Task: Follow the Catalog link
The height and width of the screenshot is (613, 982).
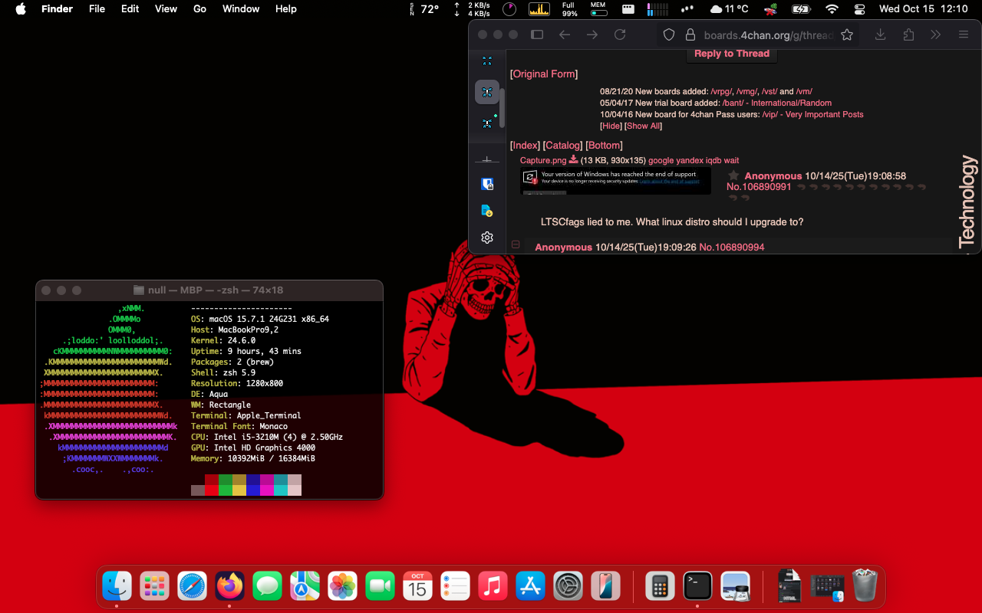Action: [x=563, y=146]
